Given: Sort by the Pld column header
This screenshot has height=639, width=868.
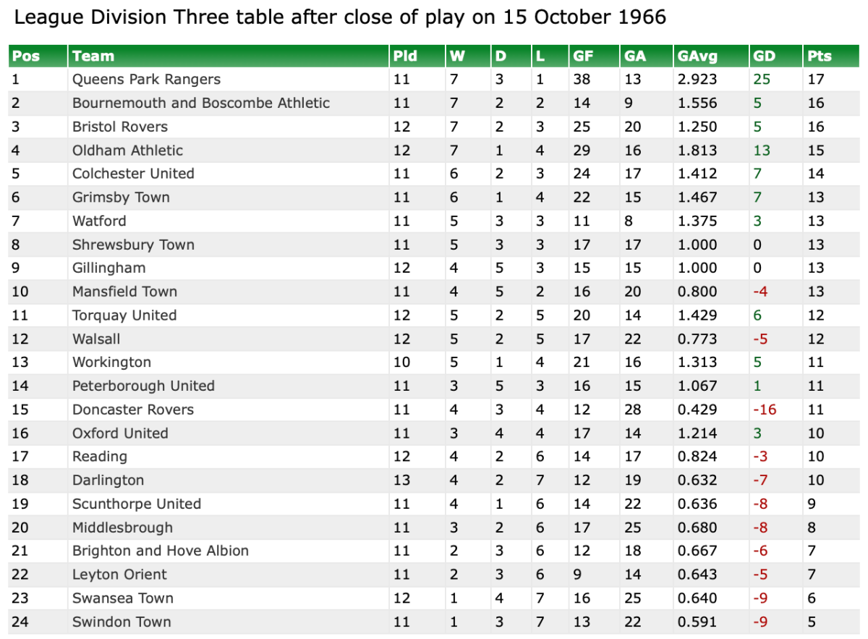Looking at the screenshot, I should [405, 56].
